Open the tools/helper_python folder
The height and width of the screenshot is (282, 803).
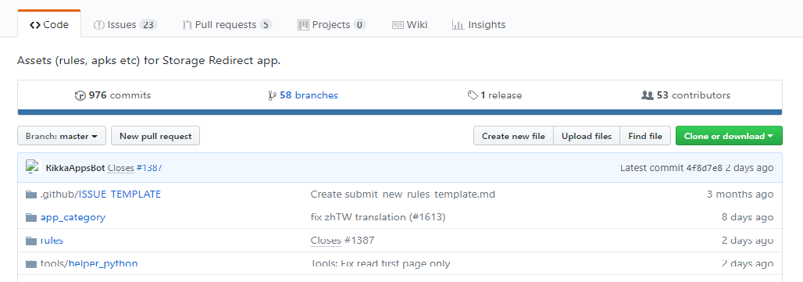tap(89, 263)
